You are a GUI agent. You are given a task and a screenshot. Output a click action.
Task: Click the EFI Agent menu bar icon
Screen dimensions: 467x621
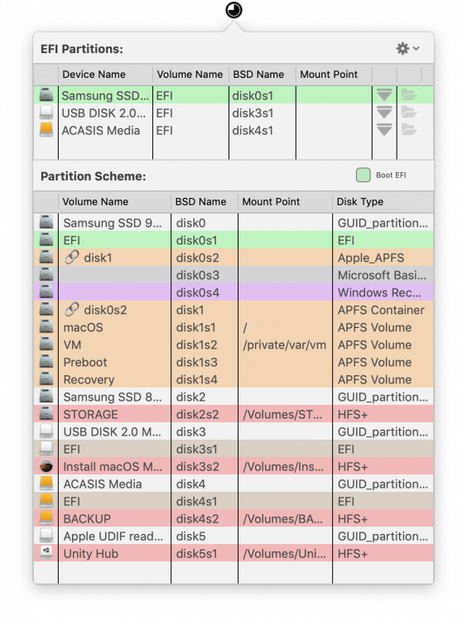(x=233, y=10)
